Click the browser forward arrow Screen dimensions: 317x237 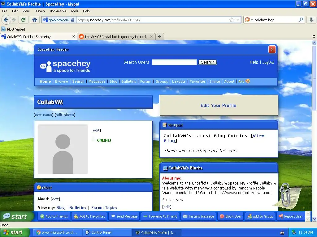click(x=14, y=20)
